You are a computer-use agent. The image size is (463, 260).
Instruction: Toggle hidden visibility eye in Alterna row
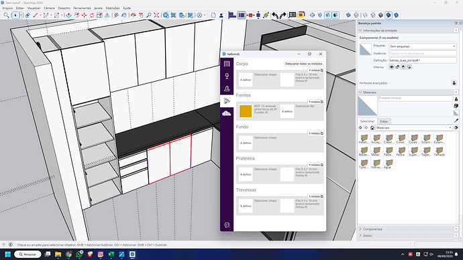[x=392, y=67]
